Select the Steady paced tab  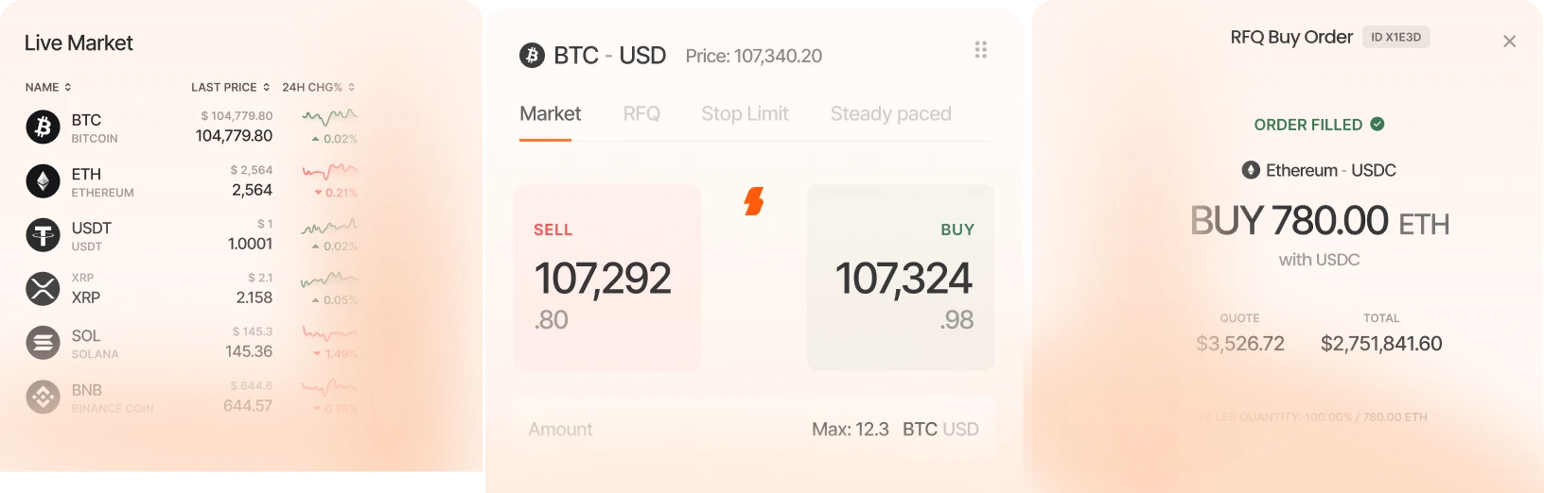[x=890, y=114]
